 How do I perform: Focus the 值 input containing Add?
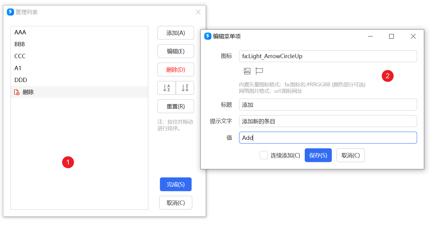pos(328,137)
